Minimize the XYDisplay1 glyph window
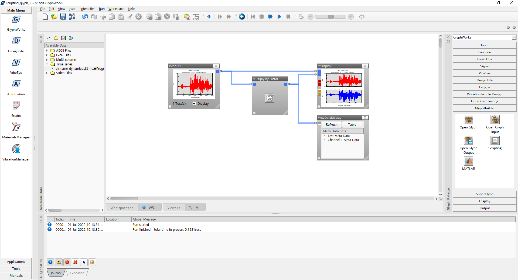The height and width of the screenshot is (280, 518). [365, 66]
